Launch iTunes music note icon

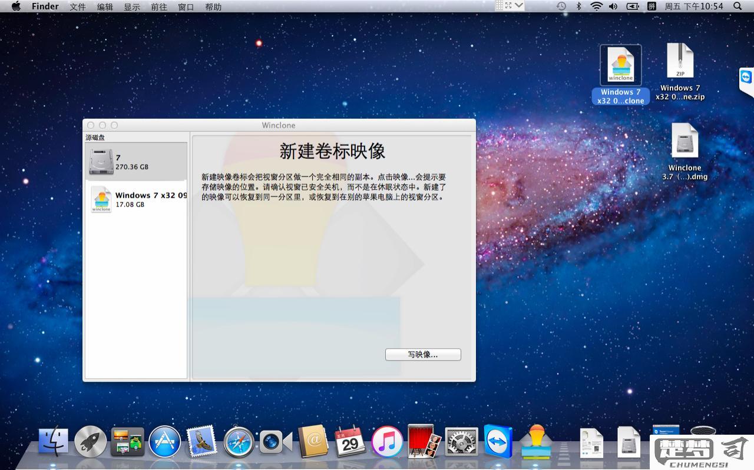coord(387,442)
